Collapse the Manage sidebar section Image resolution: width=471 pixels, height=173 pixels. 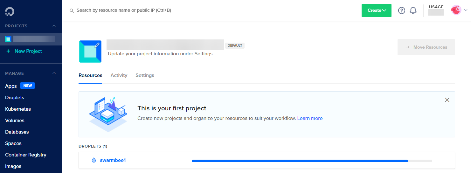point(54,73)
